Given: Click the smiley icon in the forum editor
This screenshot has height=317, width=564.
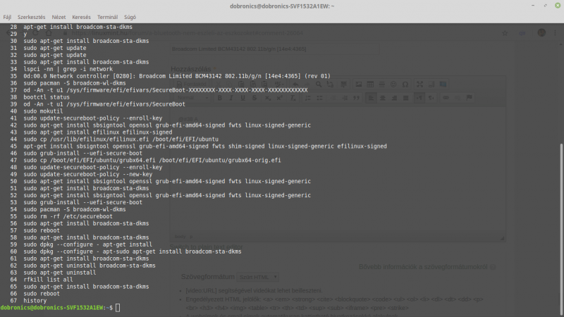Looking at the screenshot, I should pos(393,84).
